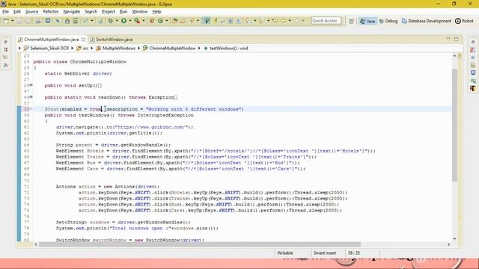Image resolution: width=479 pixels, height=269 pixels.
Task: Expand breadcrumb arrow before MultipleWindows
Action: point(92,48)
